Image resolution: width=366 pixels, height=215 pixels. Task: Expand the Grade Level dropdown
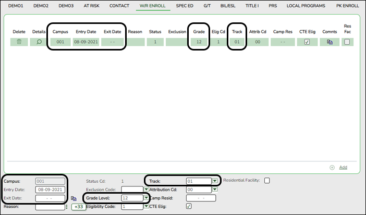point(145,198)
